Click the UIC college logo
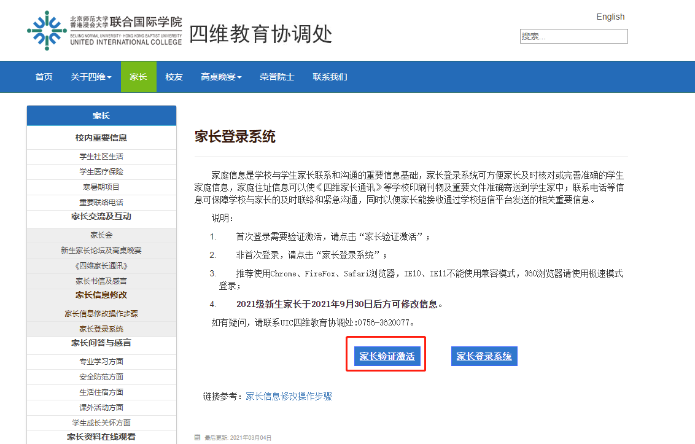The image size is (695, 444). click(104, 30)
